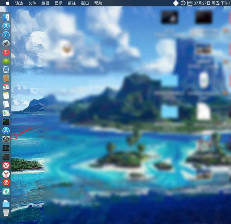Open the green eye app in Dock

[x=6, y=191]
